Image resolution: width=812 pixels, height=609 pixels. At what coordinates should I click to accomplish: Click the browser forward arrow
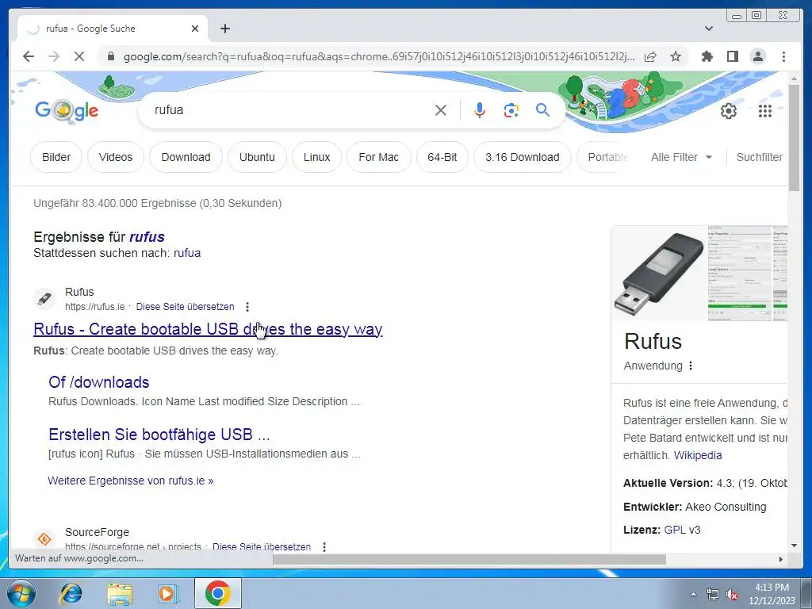[x=54, y=56]
